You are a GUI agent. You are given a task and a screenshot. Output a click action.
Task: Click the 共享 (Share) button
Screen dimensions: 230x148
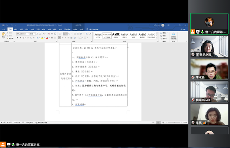(183, 29)
